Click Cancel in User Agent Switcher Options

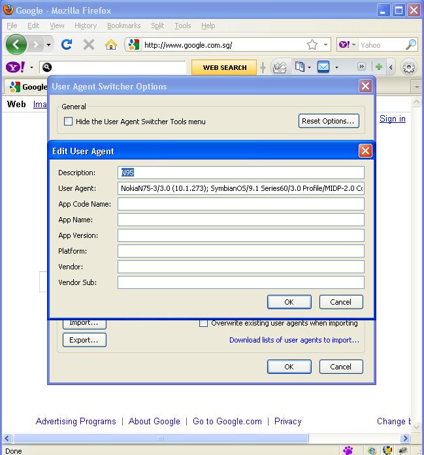[x=341, y=367]
